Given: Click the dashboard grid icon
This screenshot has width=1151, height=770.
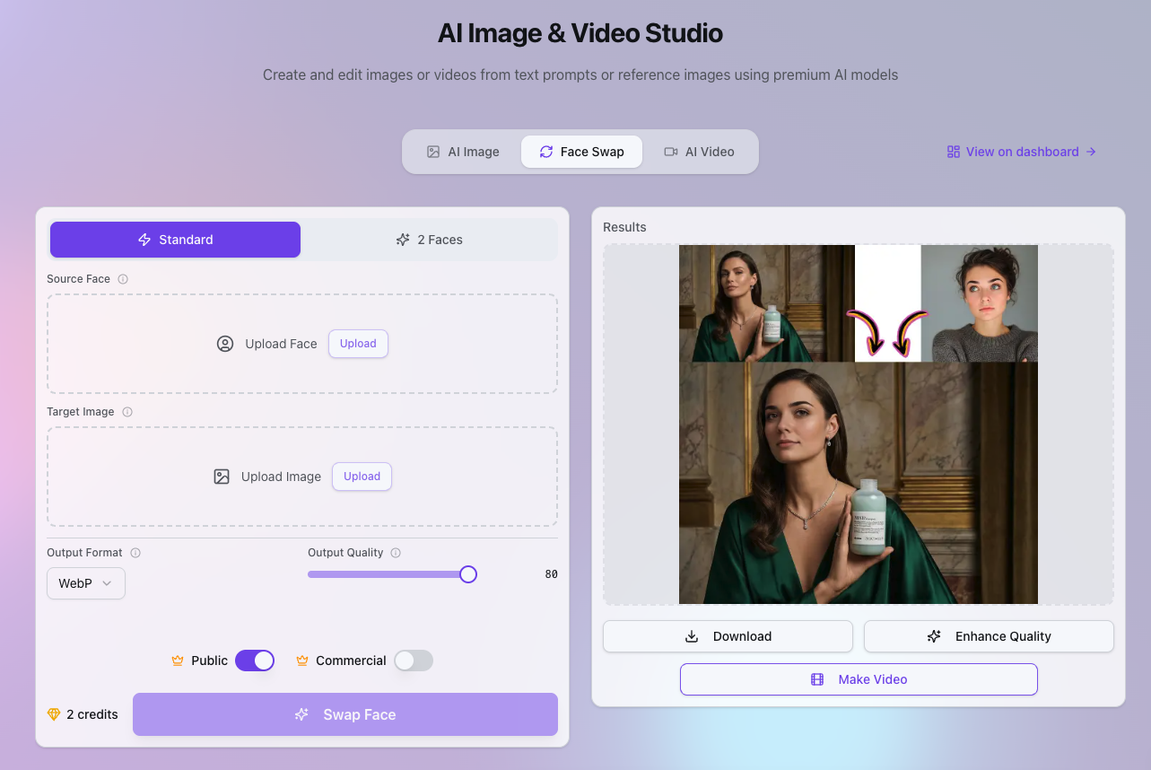Looking at the screenshot, I should click(954, 152).
